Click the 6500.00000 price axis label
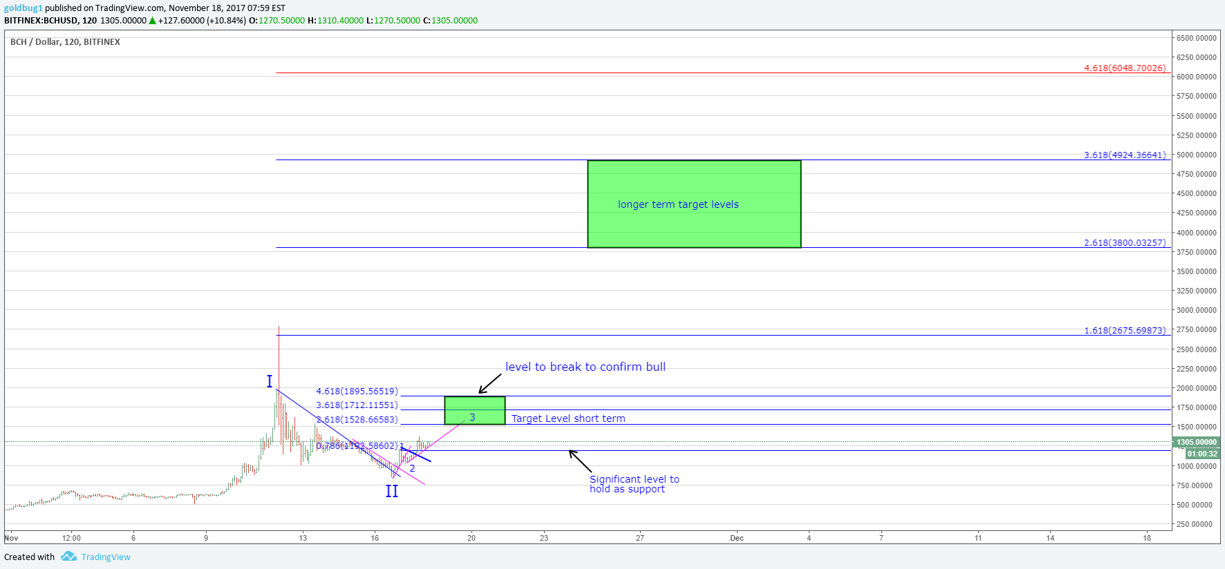The height and width of the screenshot is (569, 1225). click(1196, 38)
